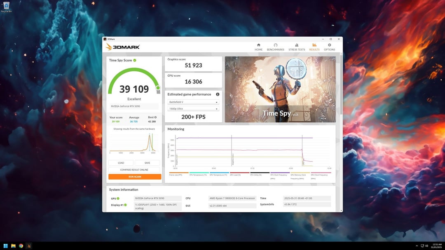Click the Best score 42 288
This screenshot has width=445, height=250.
coord(152,121)
